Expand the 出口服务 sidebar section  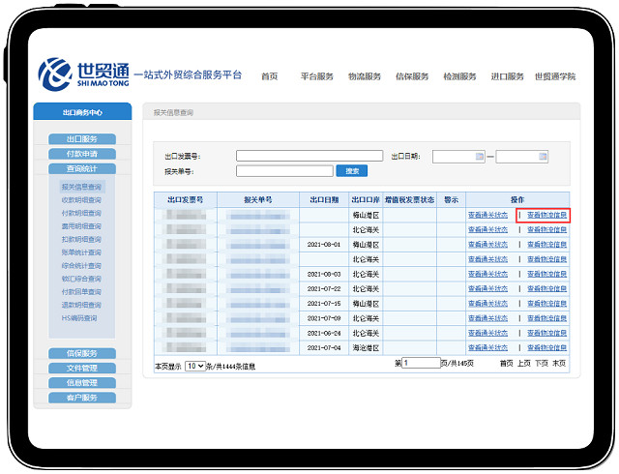(x=81, y=139)
